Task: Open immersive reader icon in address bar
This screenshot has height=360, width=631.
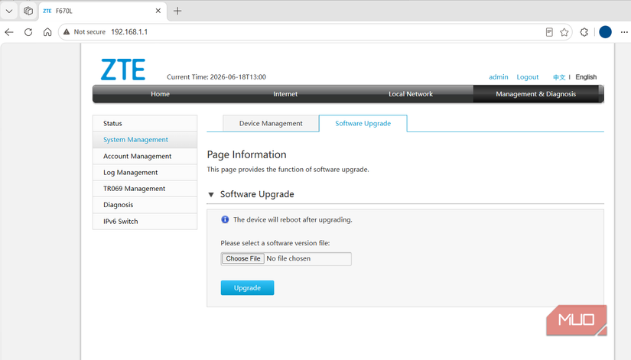Action: coord(549,32)
